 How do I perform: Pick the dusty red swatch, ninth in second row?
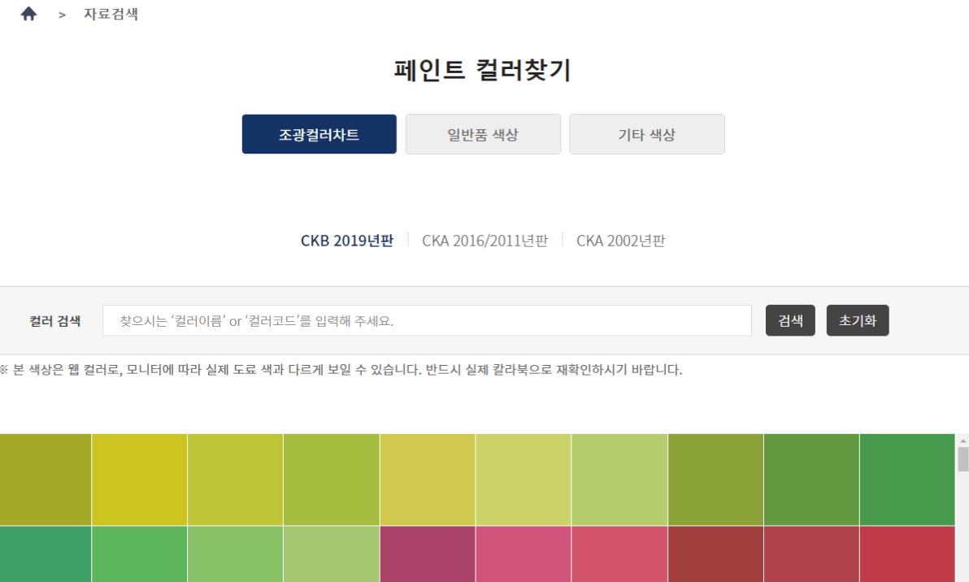[x=811, y=554]
